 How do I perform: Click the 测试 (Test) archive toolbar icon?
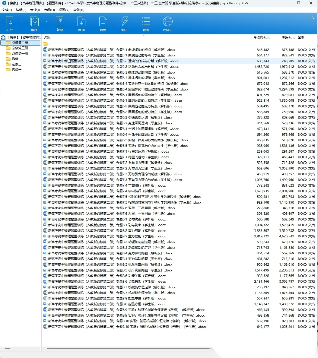tap(125, 24)
